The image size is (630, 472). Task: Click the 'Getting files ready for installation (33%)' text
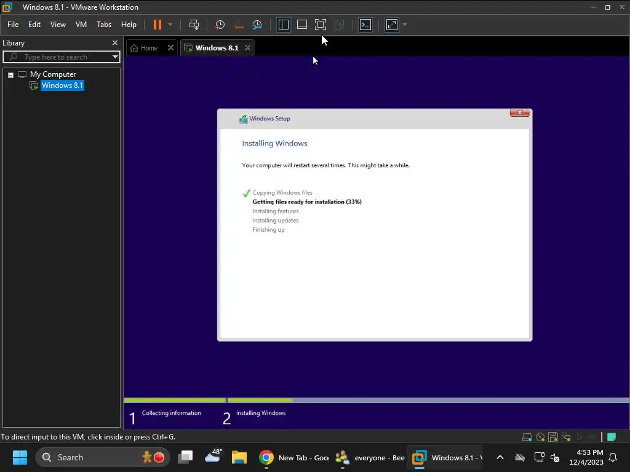pos(306,202)
